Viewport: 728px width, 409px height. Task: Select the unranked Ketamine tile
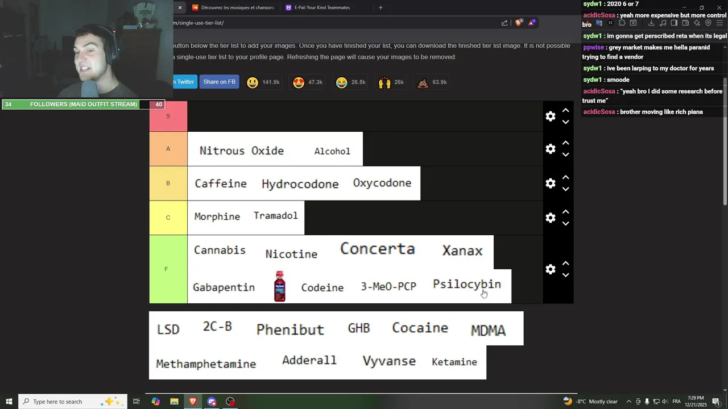[454, 362]
